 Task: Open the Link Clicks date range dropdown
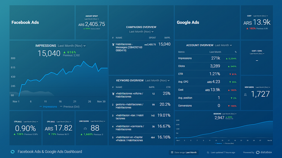coord(98,121)
